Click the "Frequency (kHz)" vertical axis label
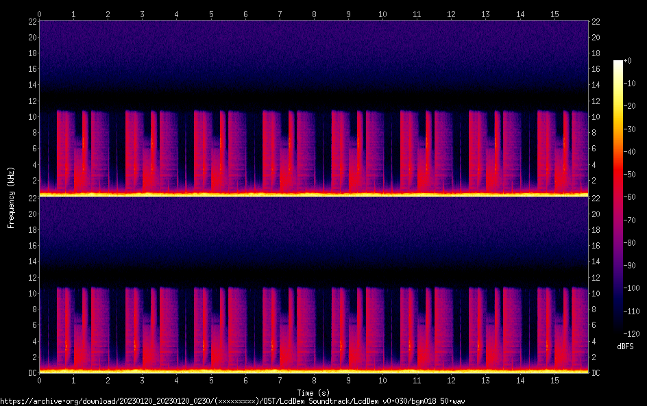Image resolution: width=647 pixels, height=406 pixels. click(11, 196)
